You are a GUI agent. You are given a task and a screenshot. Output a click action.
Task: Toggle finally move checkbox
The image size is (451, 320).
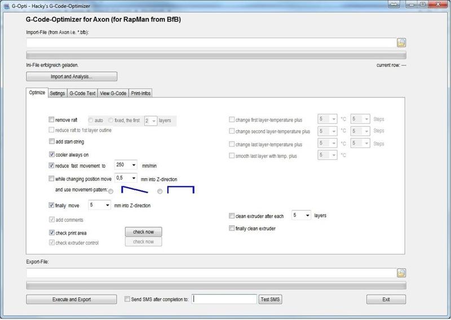51,205
